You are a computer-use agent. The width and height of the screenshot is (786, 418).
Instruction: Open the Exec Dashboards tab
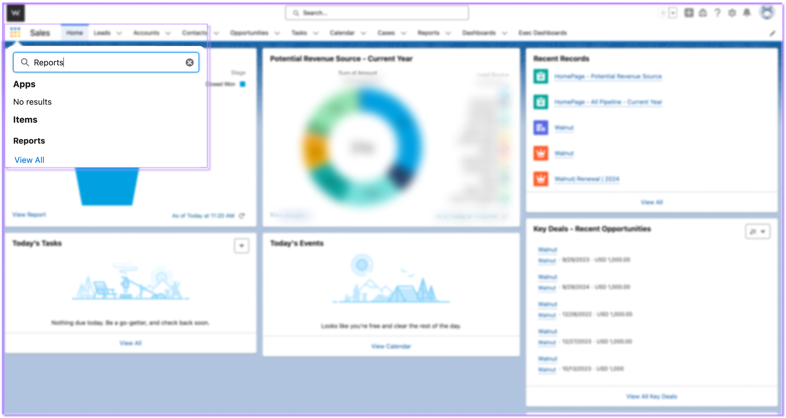[542, 33]
